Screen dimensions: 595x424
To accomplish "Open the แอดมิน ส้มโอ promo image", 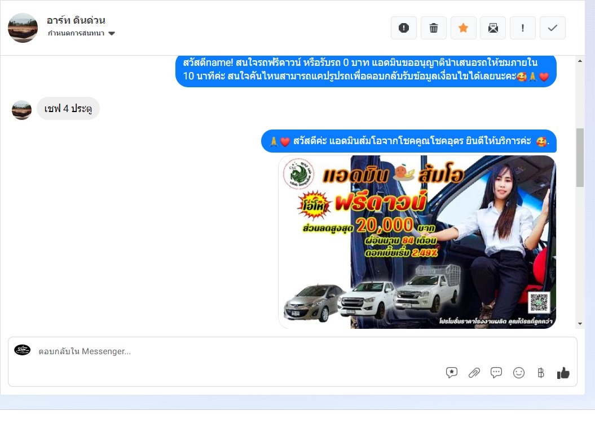I will coord(417,242).
